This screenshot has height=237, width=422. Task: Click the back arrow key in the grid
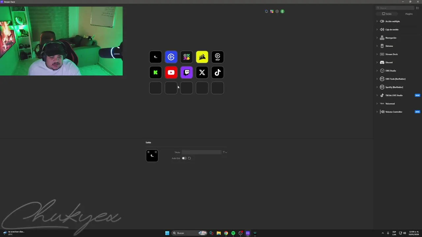(x=156, y=57)
